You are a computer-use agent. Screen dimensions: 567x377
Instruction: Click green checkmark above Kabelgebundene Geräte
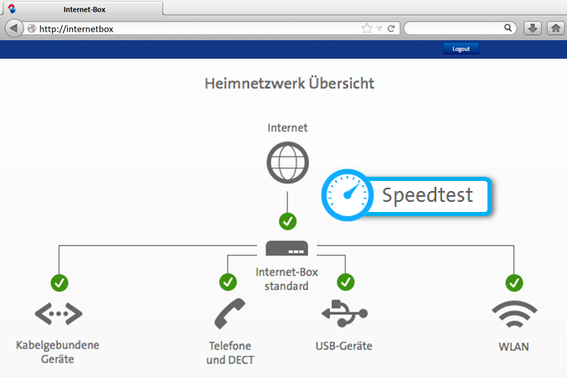59,283
